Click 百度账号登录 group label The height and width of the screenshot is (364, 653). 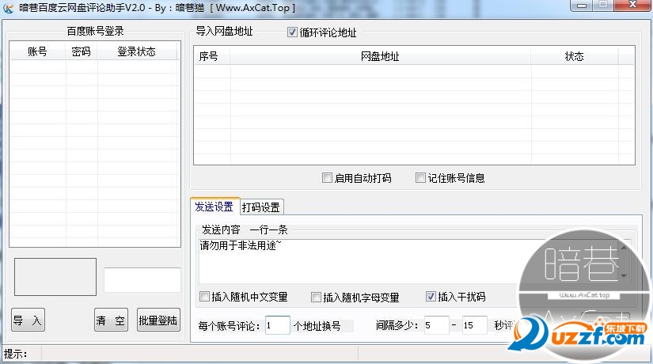pyautogui.click(x=95, y=31)
